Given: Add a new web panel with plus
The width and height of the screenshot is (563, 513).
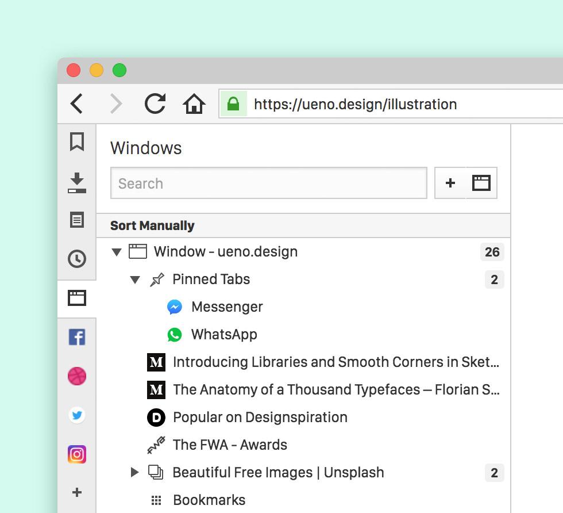Looking at the screenshot, I should pos(77,492).
